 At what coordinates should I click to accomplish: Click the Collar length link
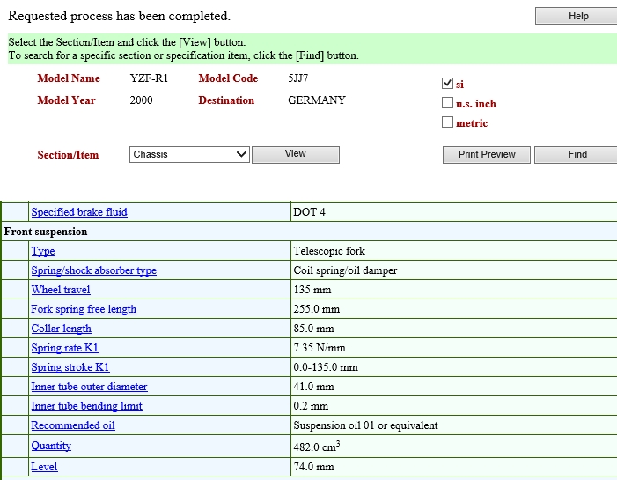point(61,329)
